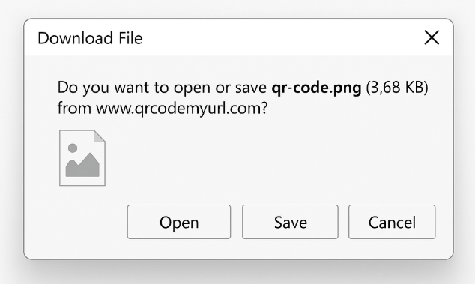Click the folded corner of the file icon

[100, 136]
